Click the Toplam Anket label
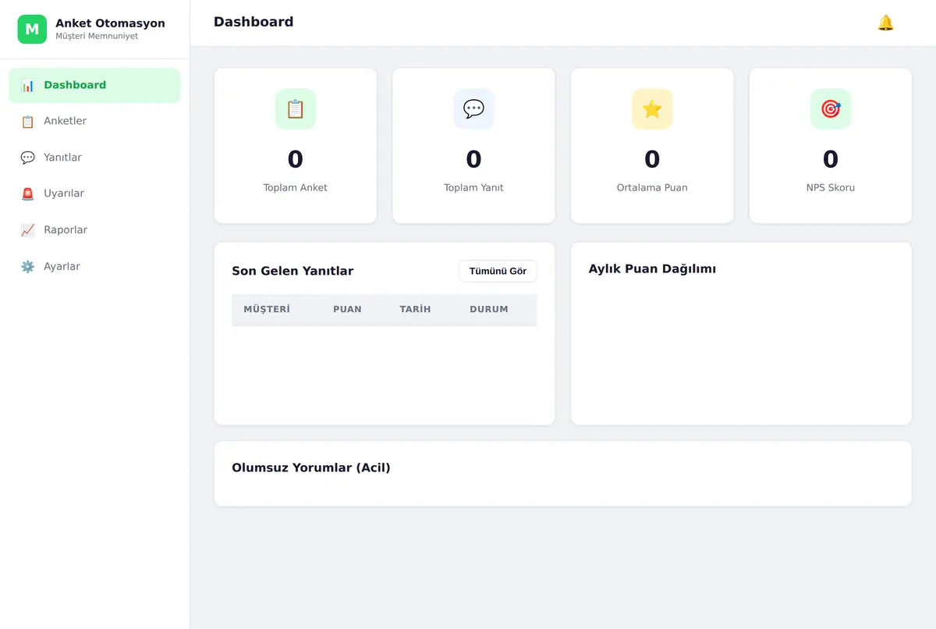This screenshot has height=629, width=936. point(296,187)
